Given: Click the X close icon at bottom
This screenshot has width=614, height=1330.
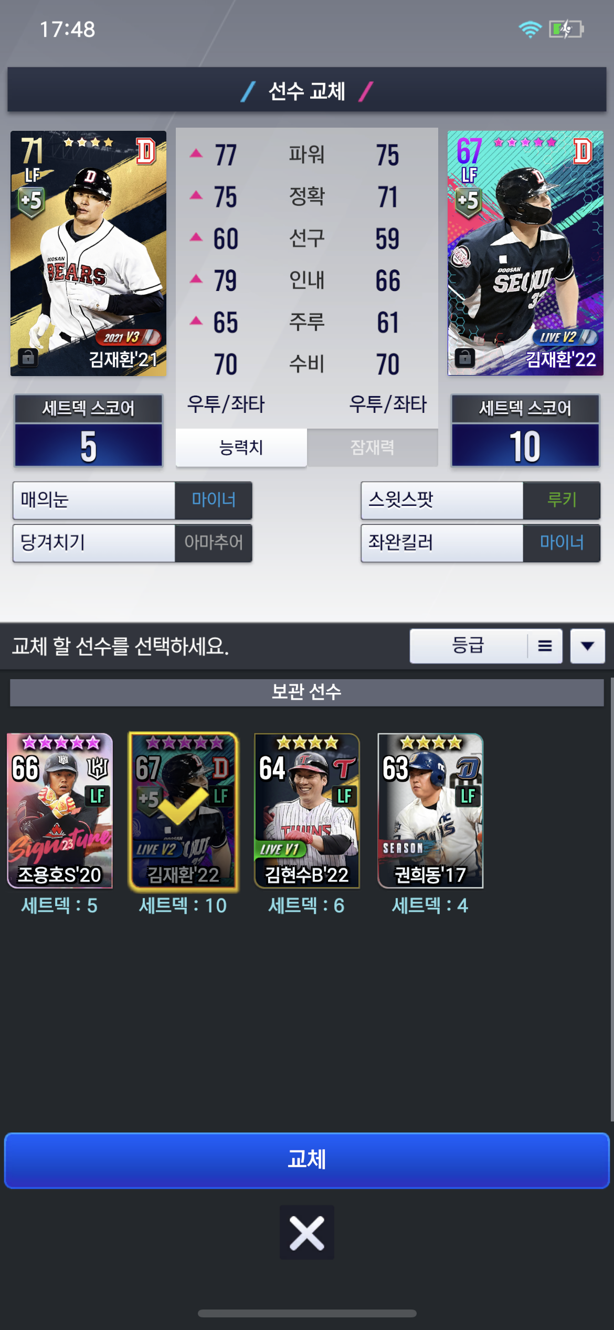Looking at the screenshot, I should click(x=307, y=1232).
